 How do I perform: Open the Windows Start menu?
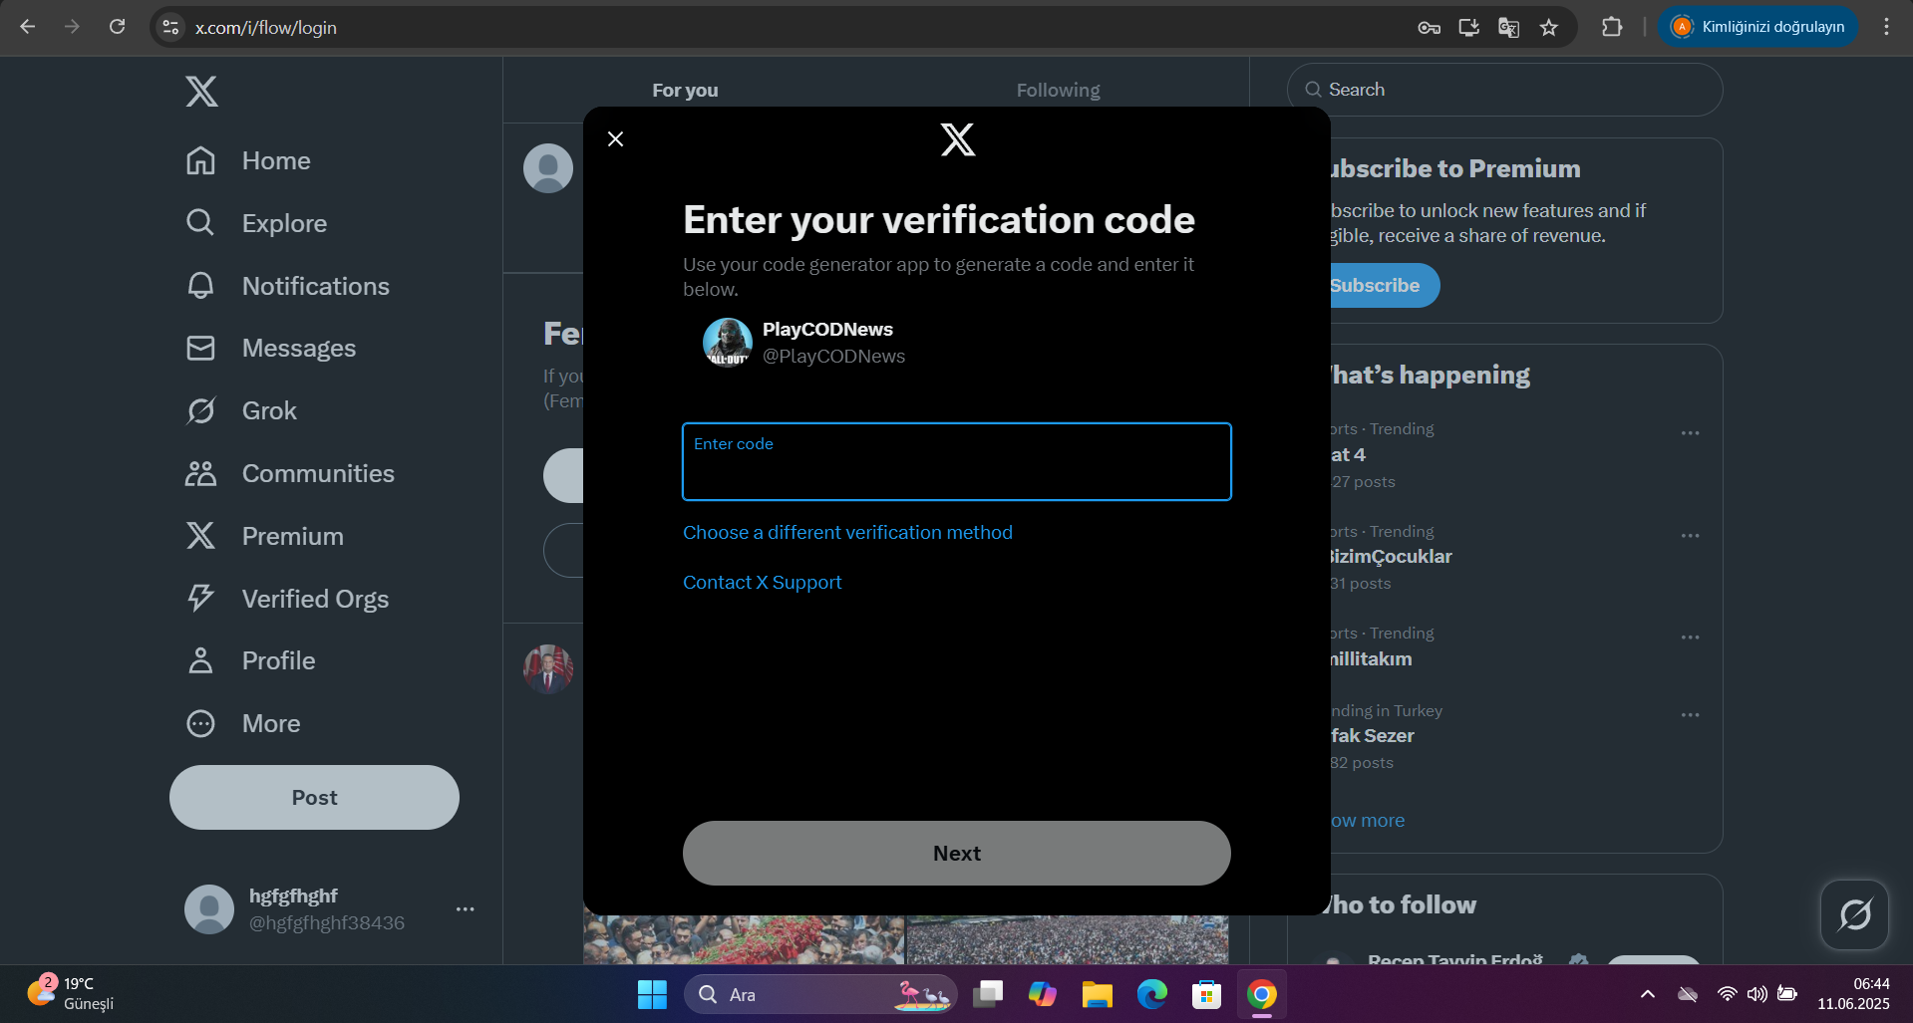652,994
